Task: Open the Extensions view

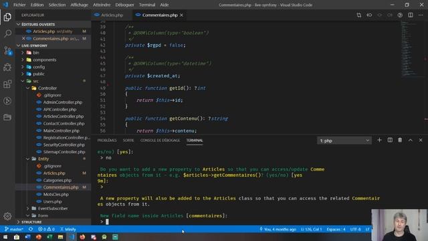Action: [7, 84]
